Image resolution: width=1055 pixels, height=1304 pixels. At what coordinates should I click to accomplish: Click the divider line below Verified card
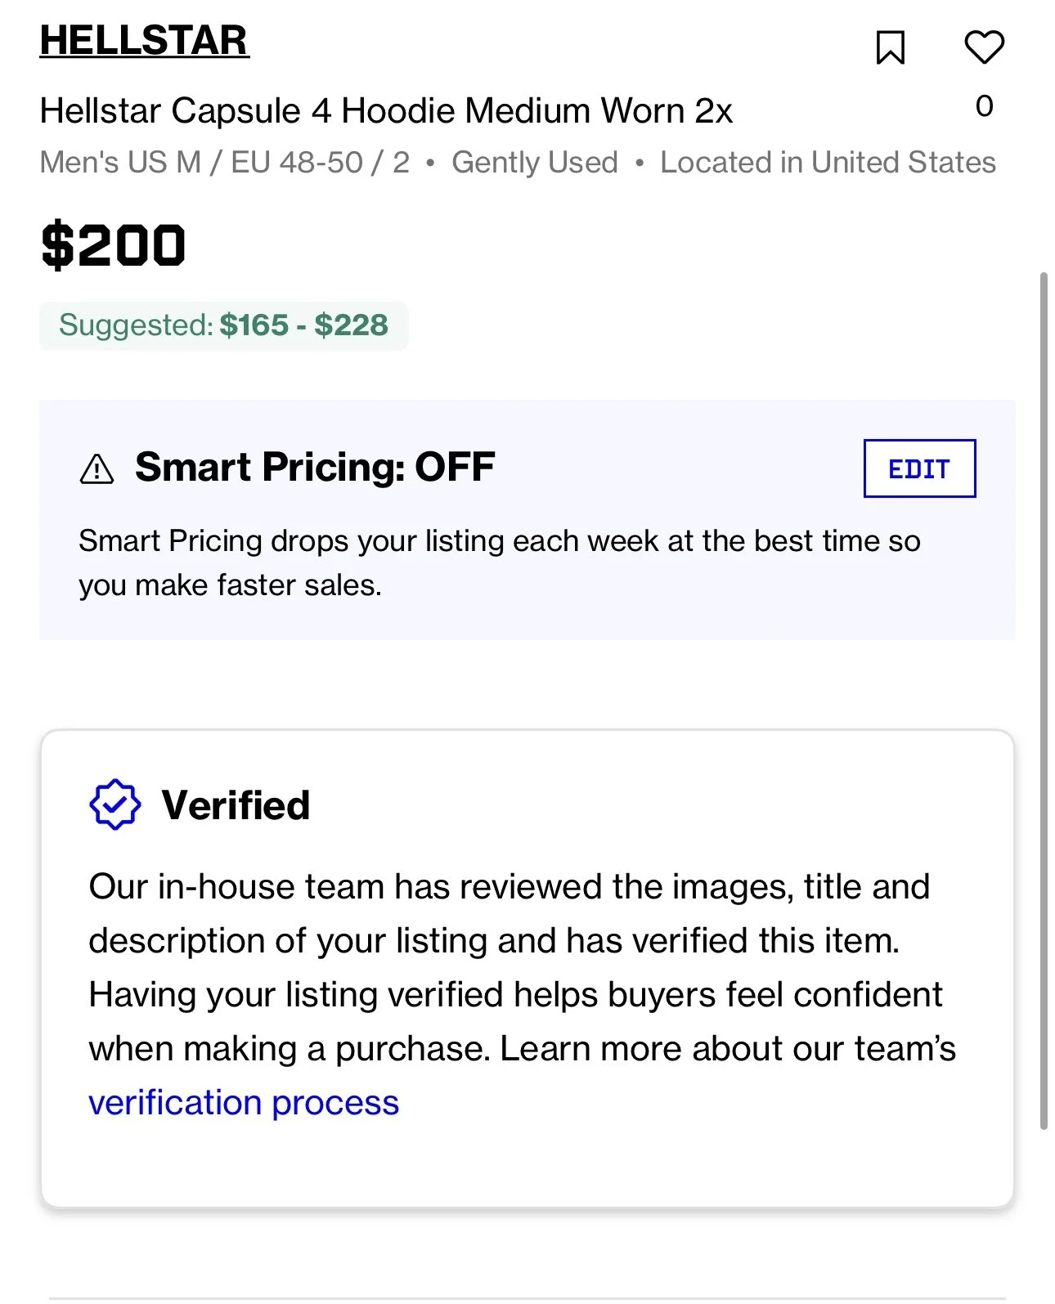coord(527,1297)
